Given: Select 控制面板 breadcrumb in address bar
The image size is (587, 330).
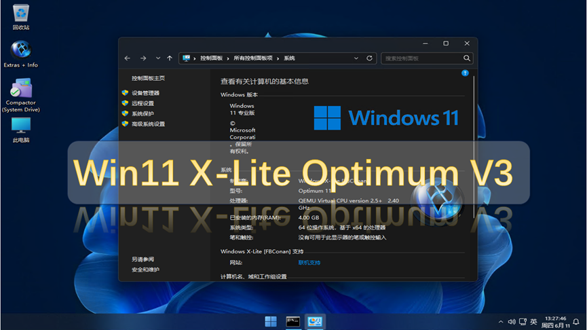Looking at the screenshot, I should click(212, 58).
